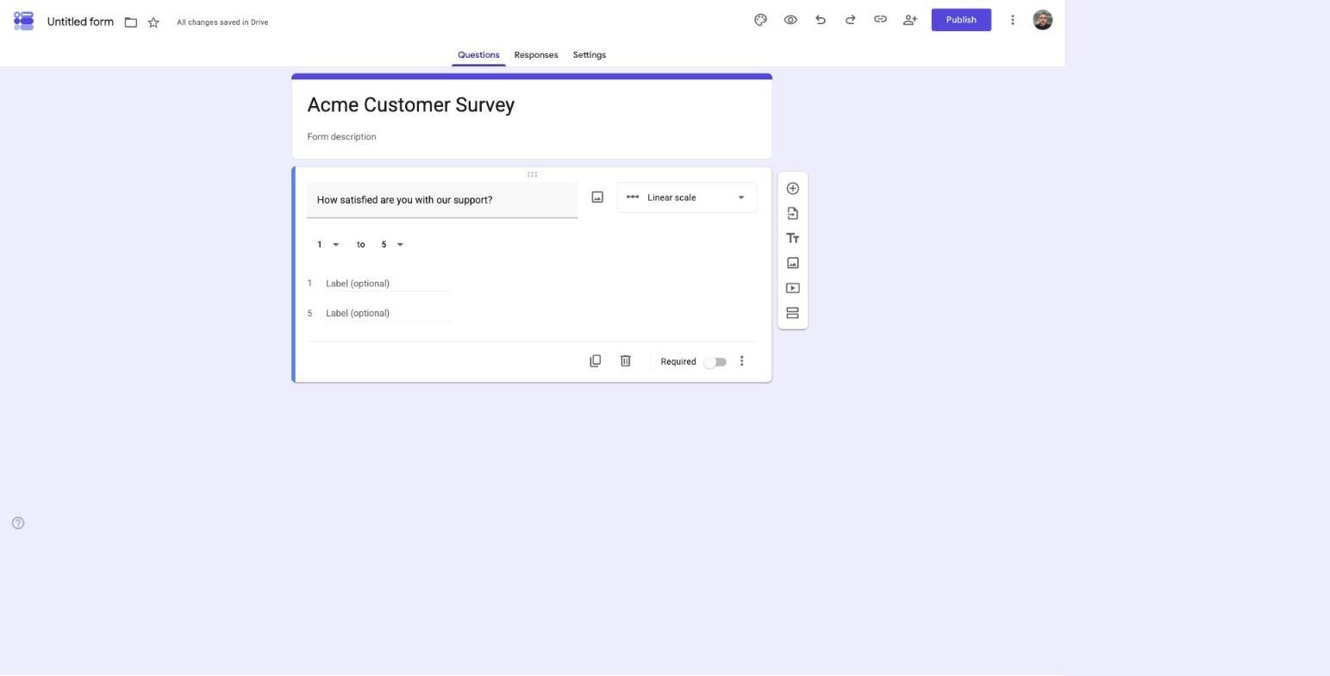Switch to the Questions tab
The image size is (1330, 676).
coord(478,55)
